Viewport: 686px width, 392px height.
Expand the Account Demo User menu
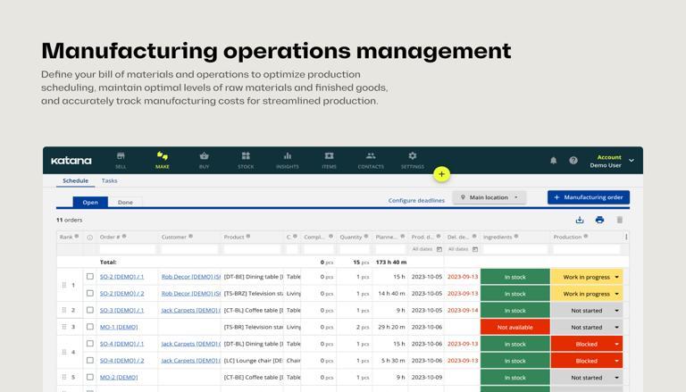tap(631, 161)
